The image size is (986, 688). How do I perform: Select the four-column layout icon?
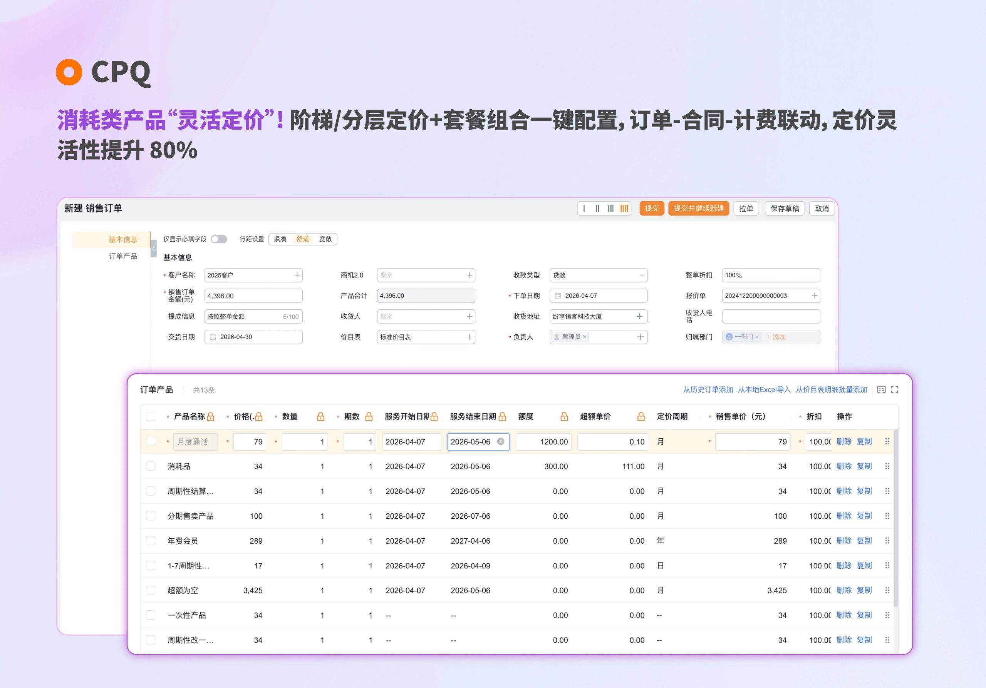(x=624, y=209)
